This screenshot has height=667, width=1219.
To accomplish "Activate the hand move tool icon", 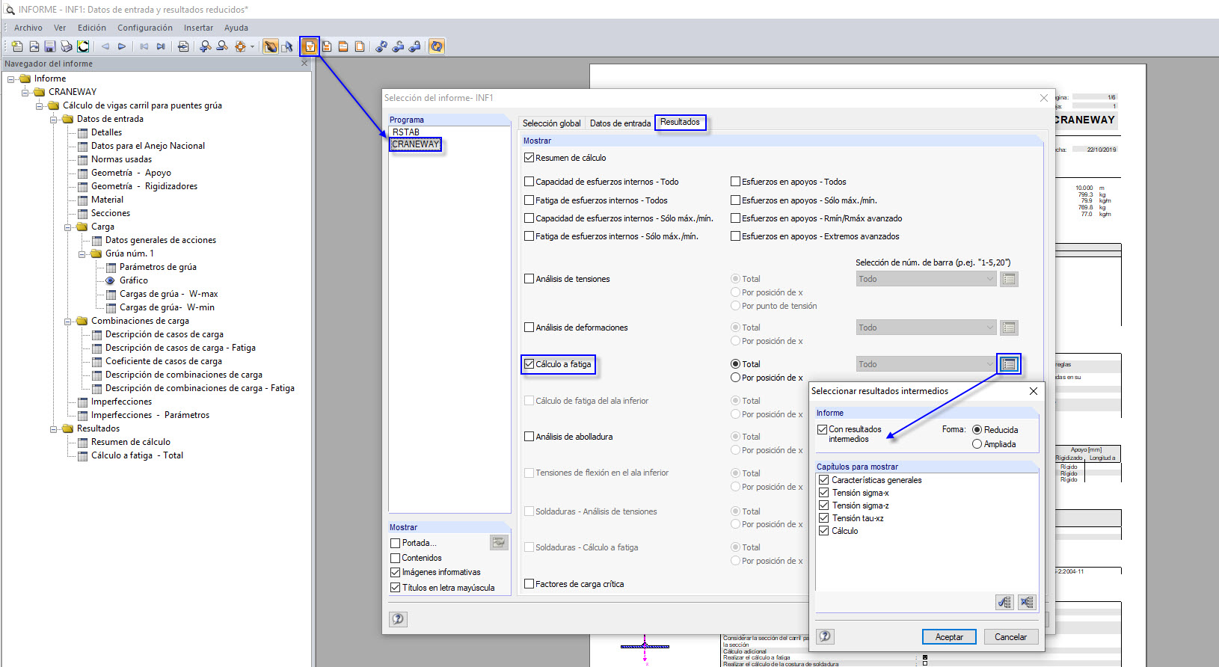I will point(271,46).
